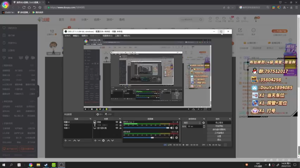Screen dimensions: 300x168
Task: Remove the selected source with the minus icon
Action: [x=99, y=141]
